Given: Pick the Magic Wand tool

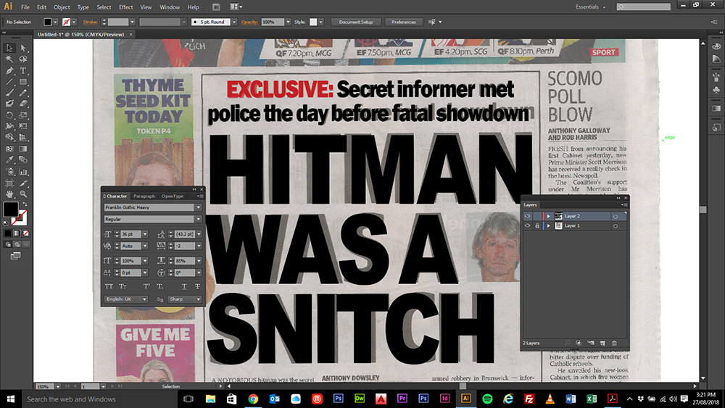Looking at the screenshot, I should [10, 59].
